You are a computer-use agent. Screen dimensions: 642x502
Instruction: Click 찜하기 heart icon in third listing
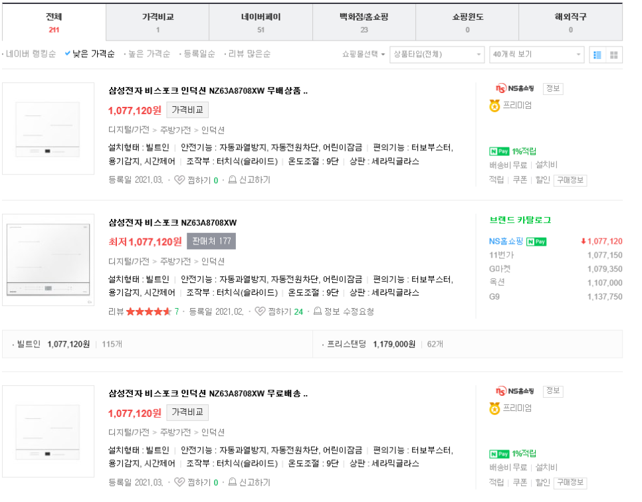point(179,482)
